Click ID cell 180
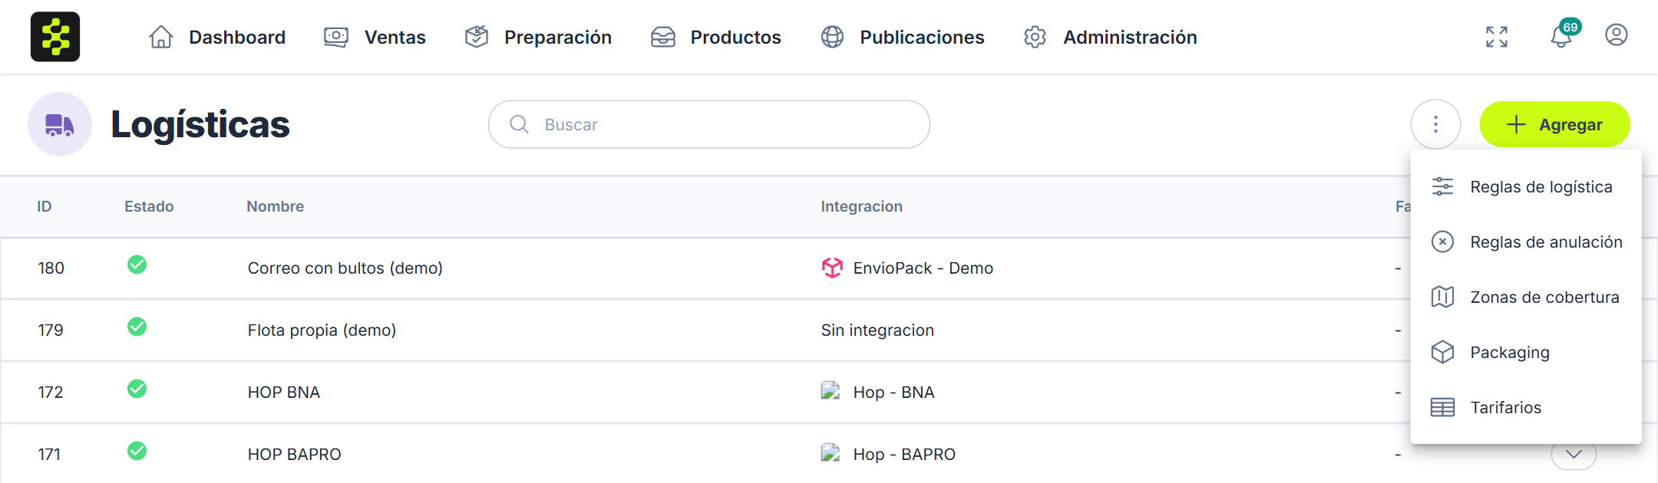The width and height of the screenshot is (1658, 483). coord(51,268)
